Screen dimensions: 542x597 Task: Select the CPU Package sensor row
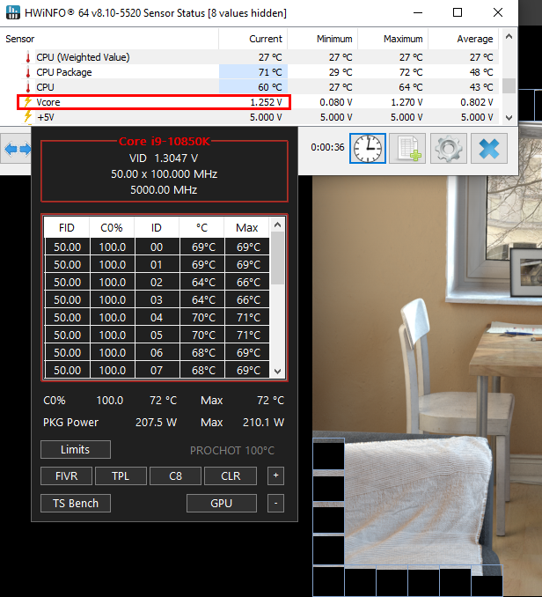pos(249,72)
